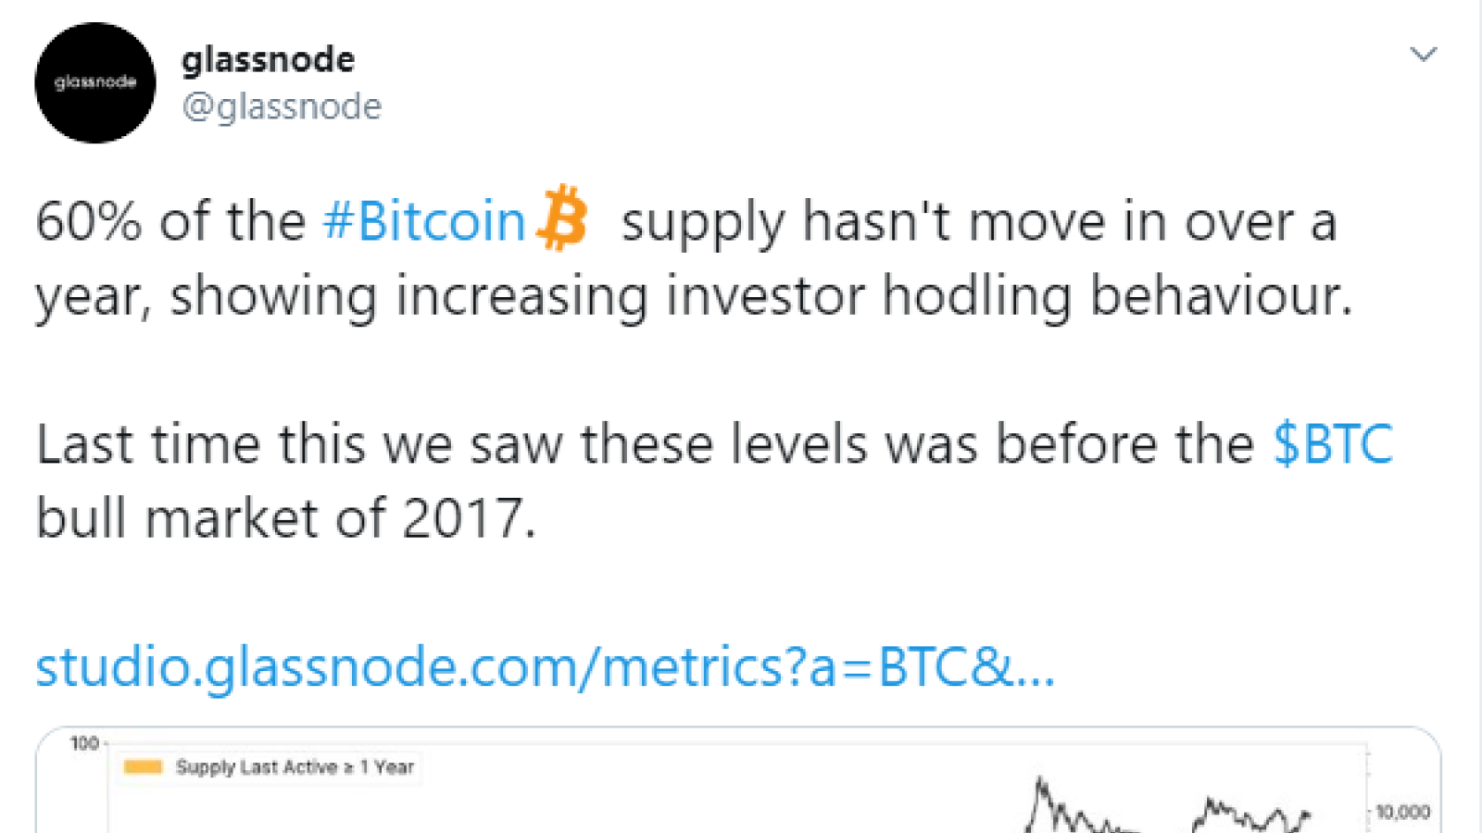1482x833 pixels.
Task: Open the $BTC cashtag link
Action: tap(1332, 443)
